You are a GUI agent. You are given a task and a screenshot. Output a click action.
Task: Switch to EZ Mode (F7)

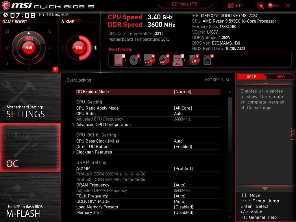tap(184, 4)
